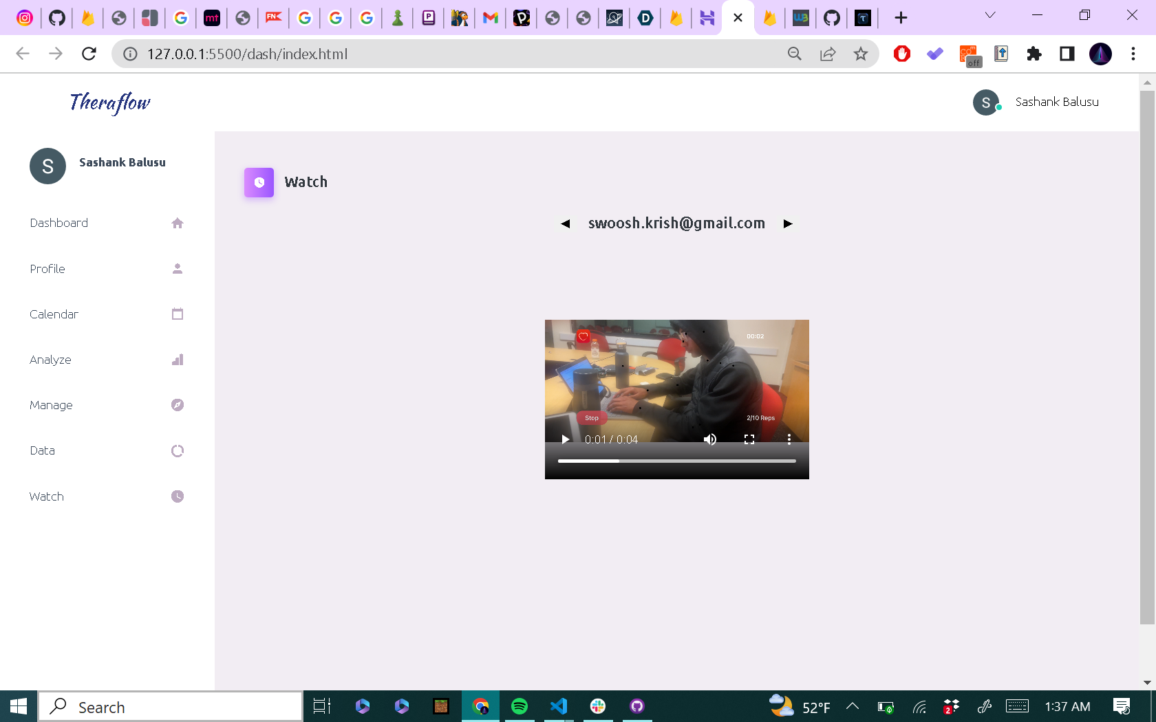Open Manage via its compass icon

178,405
